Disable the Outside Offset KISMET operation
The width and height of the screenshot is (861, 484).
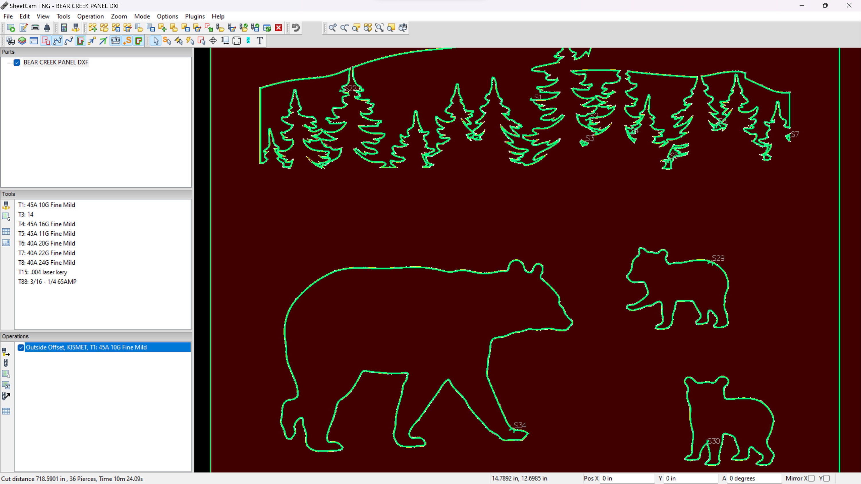(21, 348)
